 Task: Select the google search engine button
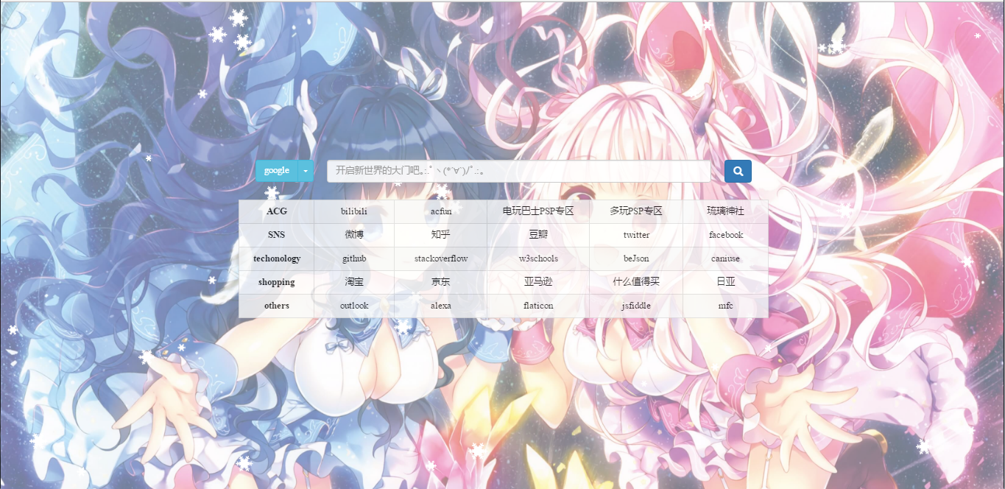click(x=276, y=171)
